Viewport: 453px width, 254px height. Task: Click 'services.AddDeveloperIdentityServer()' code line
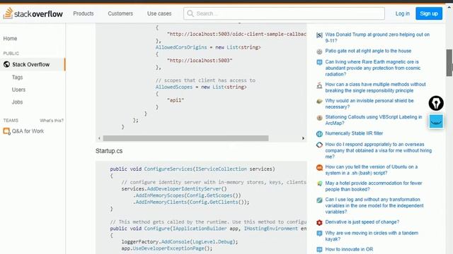click(x=174, y=189)
